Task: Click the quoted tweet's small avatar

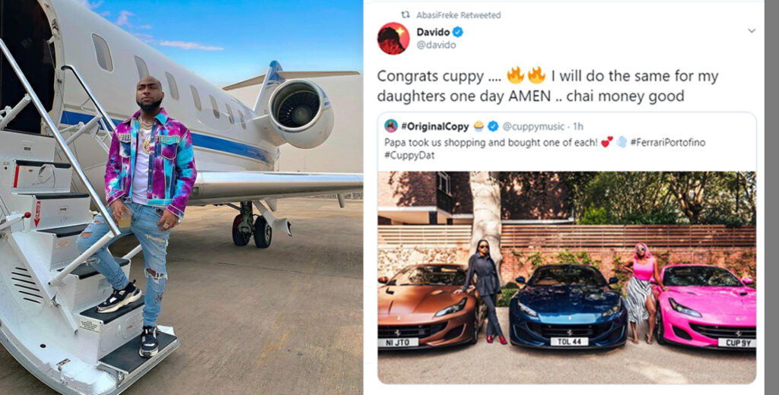Action: 391,126
